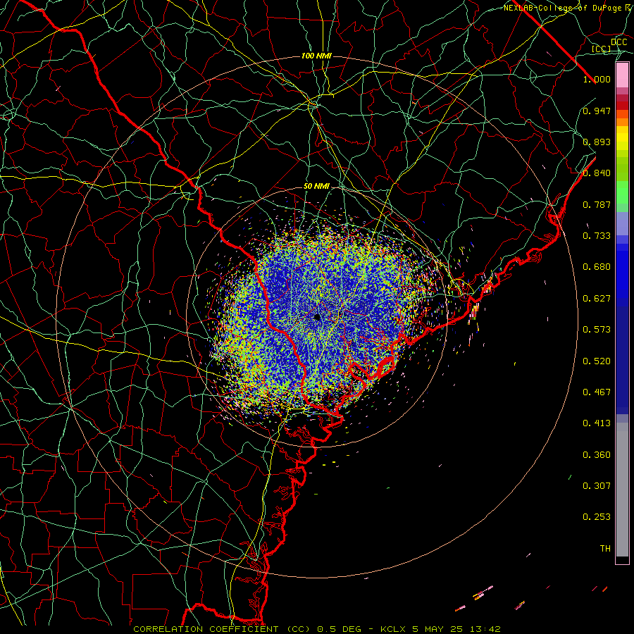
Task: Click the 0.307 legend value
Action: tap(597, 485)
